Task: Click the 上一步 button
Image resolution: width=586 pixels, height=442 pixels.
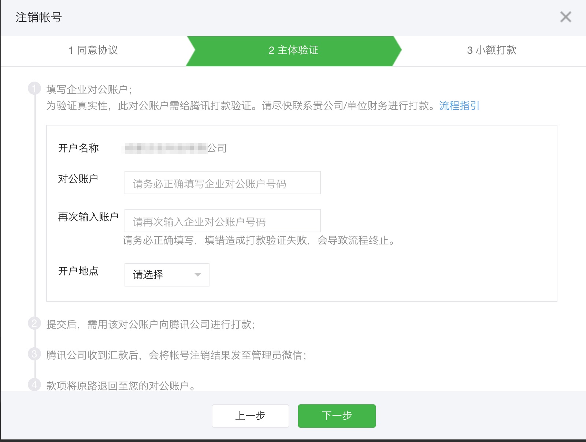Action: [x=251, y=416]
